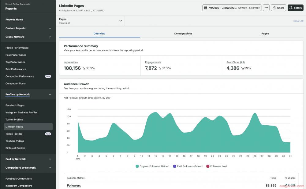The height and width of the screenshot is (189, 306).
Task: Click the Share button
Action: [278, 8]
